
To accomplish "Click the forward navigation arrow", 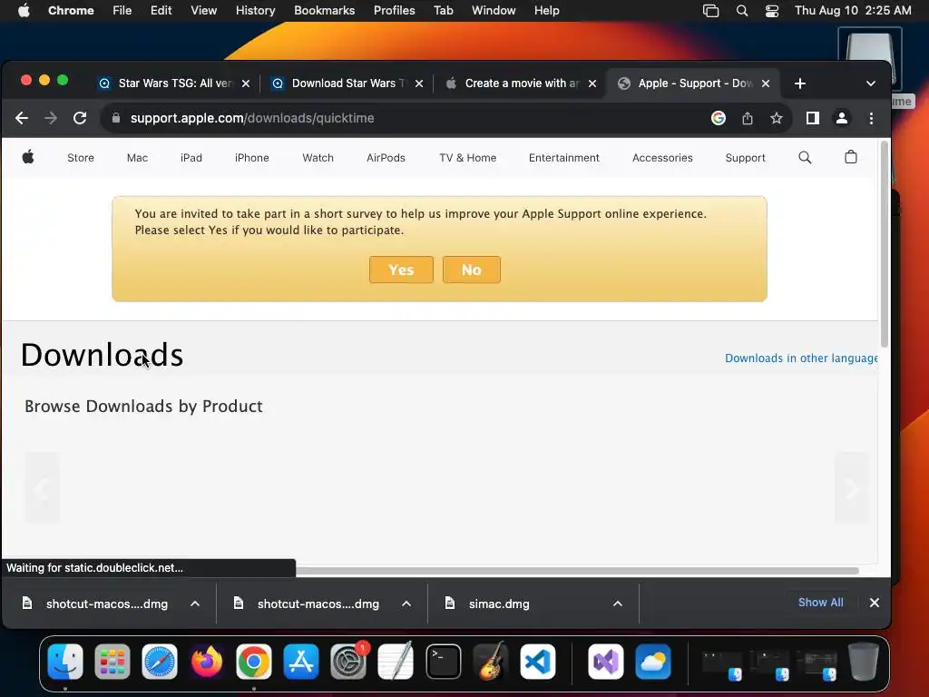I will click(51, 118).
